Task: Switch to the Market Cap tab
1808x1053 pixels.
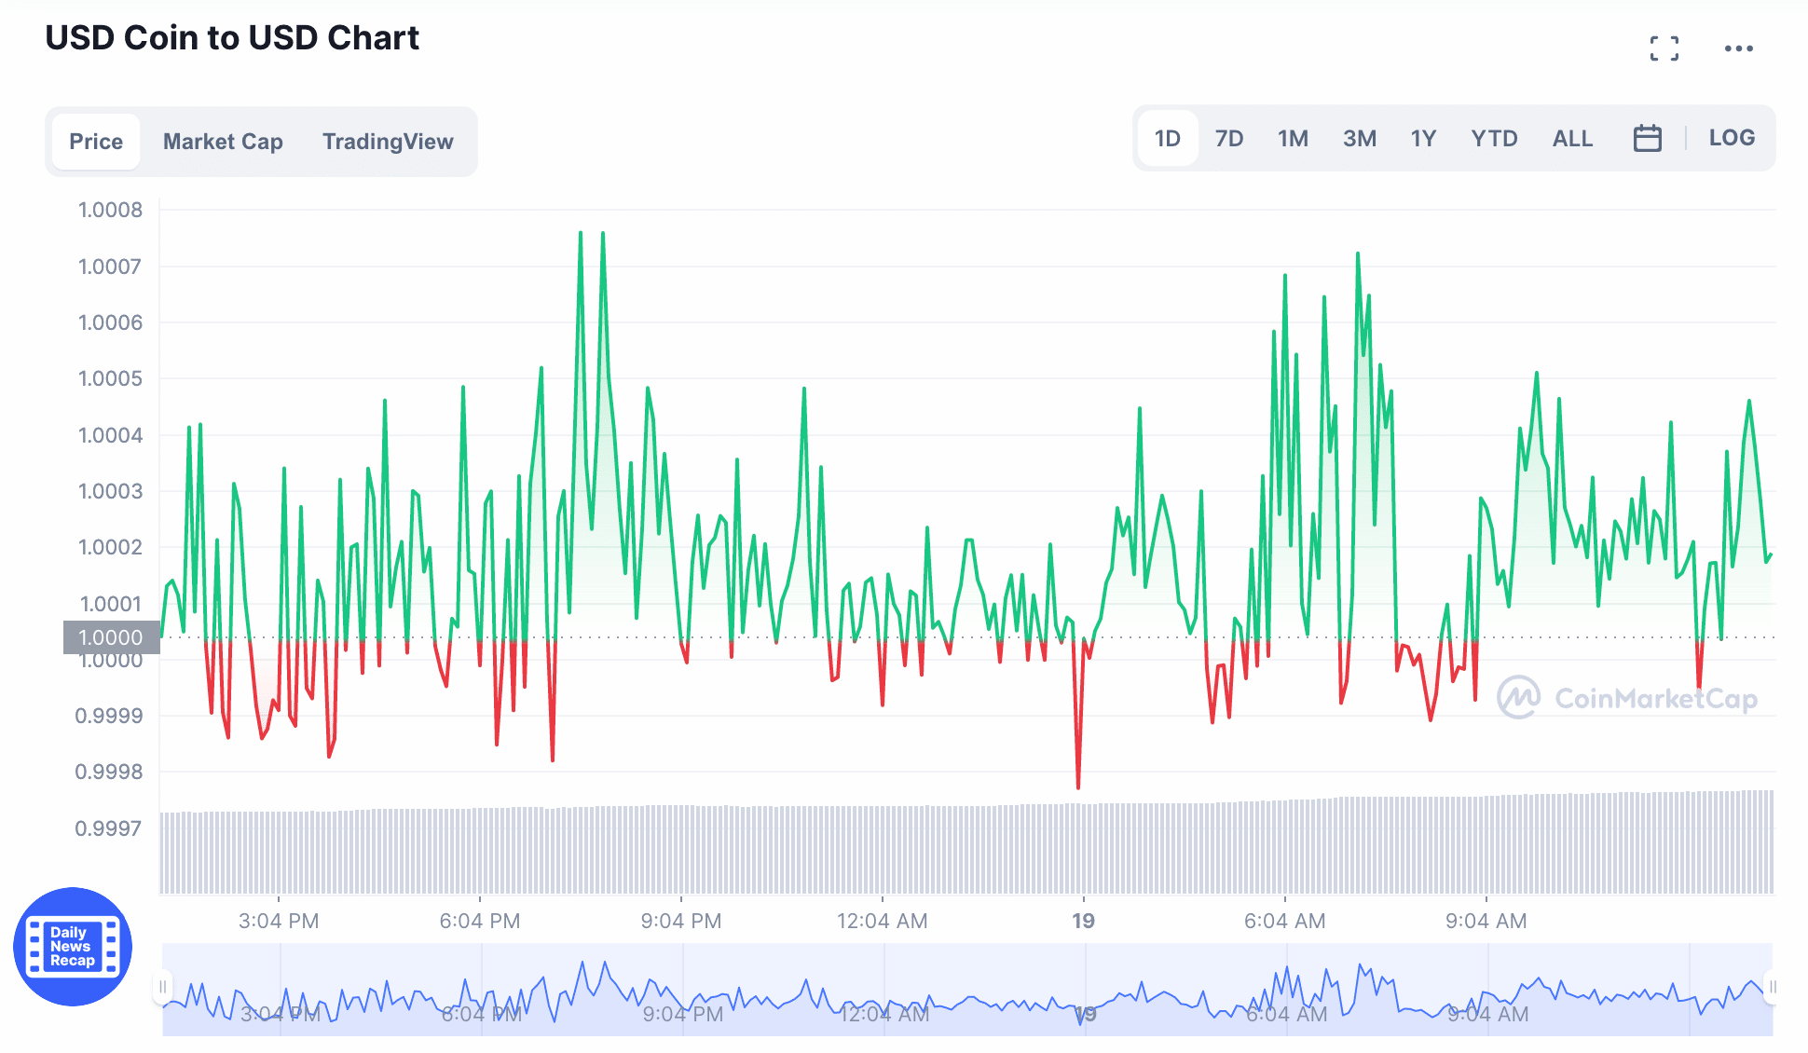Action: pos(223,142)
